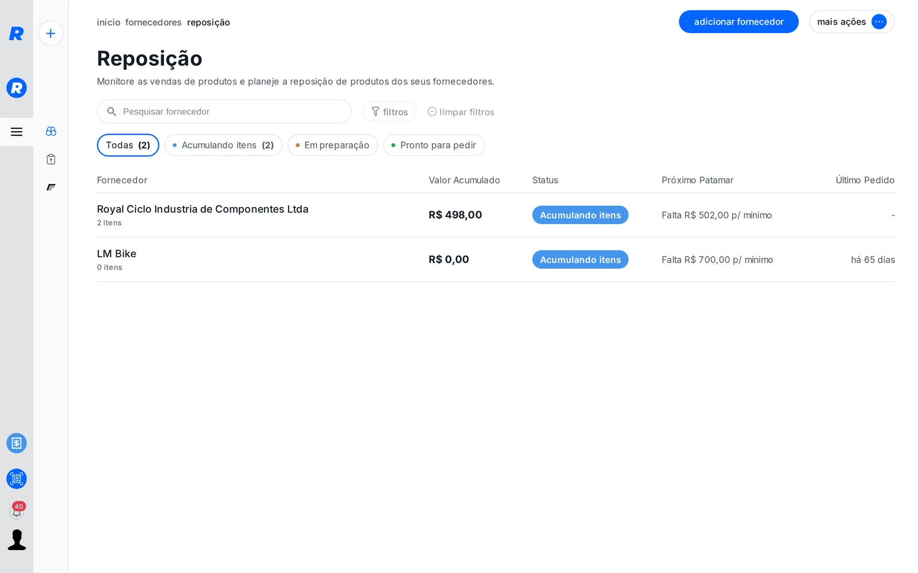Screen dimensions: 918x573
Task: Click the striped F brand logo icon
Action: pos(51,187)
